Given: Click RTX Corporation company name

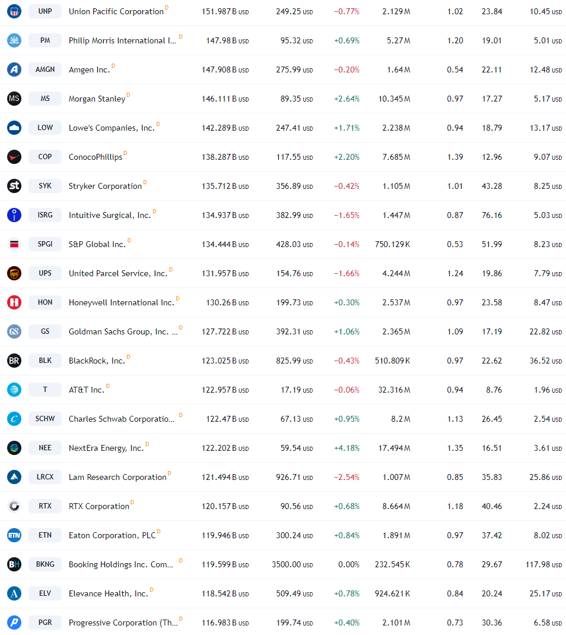Looking at the screenshot, I should pyautogui.click(x=99, y=506).
